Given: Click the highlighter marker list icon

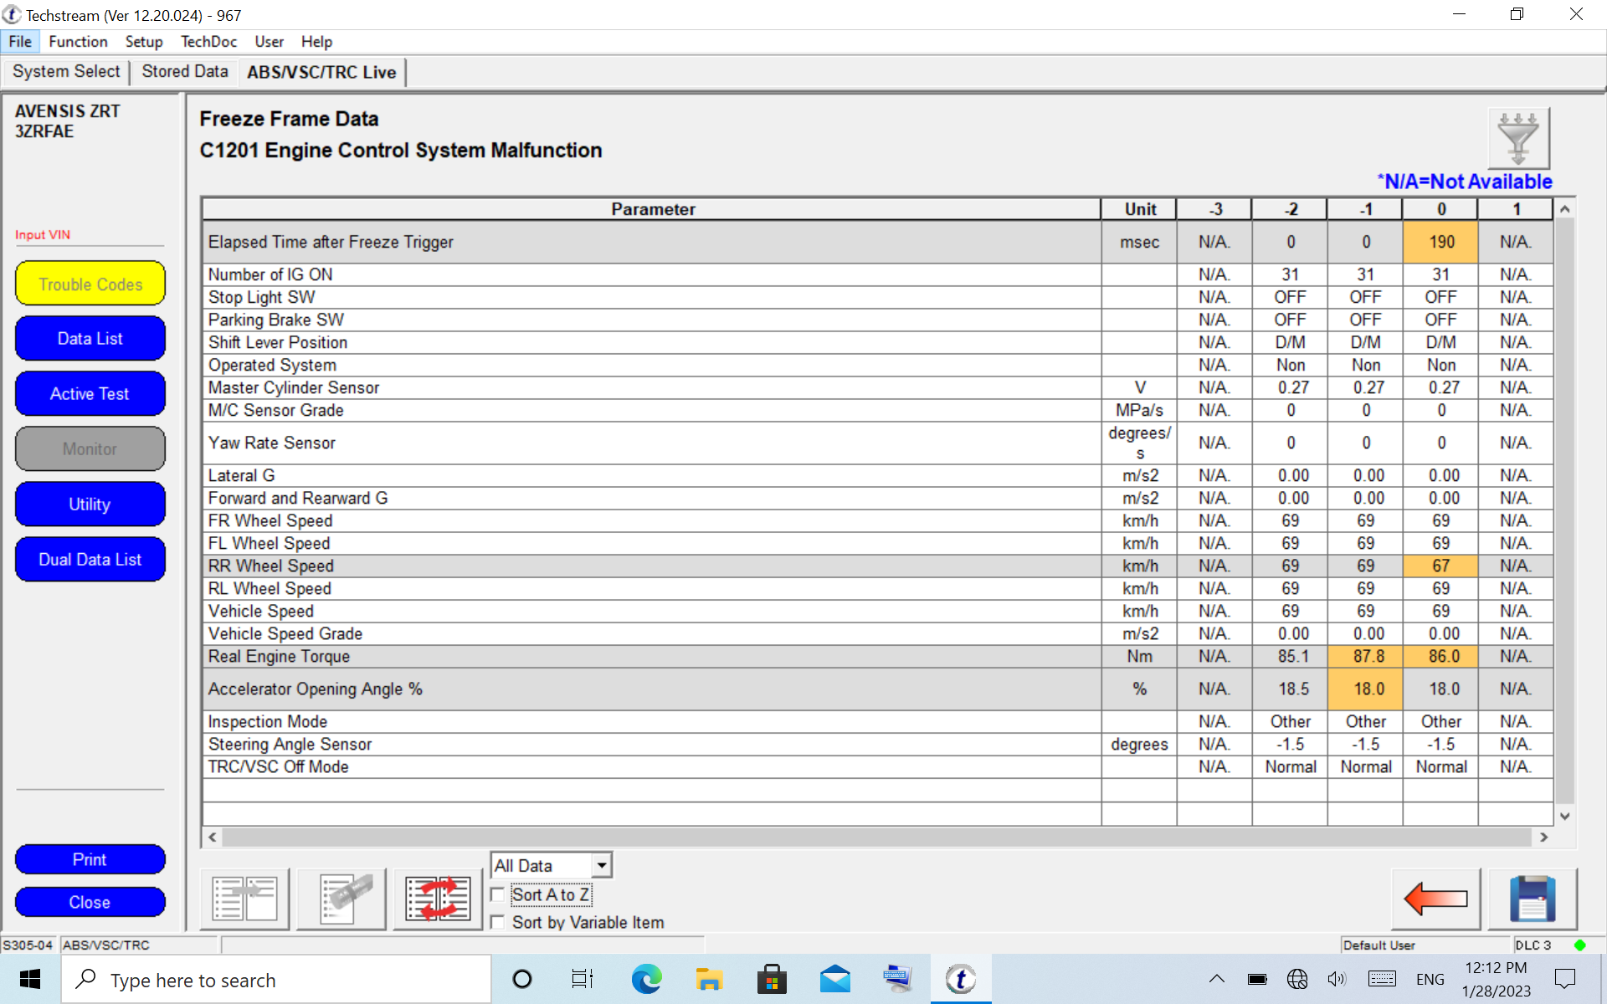Looking at the screenshot, I should pyautogui.click(x=341, y=899).
